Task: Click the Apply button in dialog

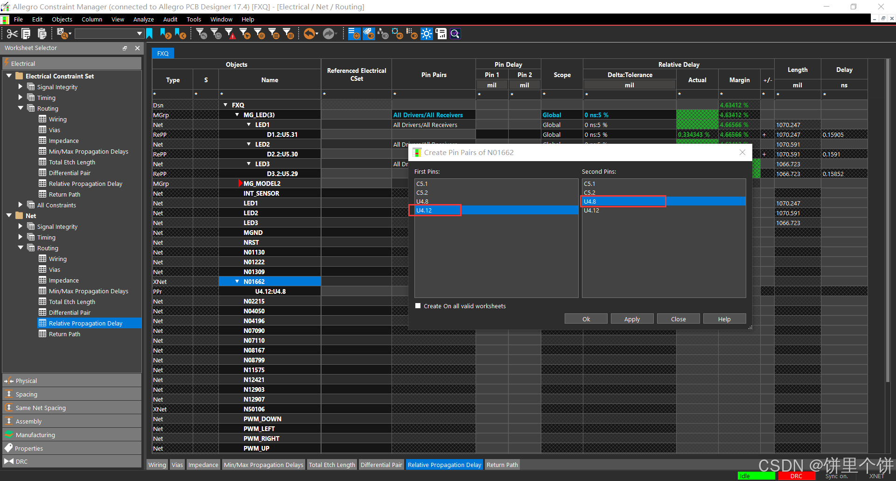Action: pyautogui.click(x=632, y=319)
